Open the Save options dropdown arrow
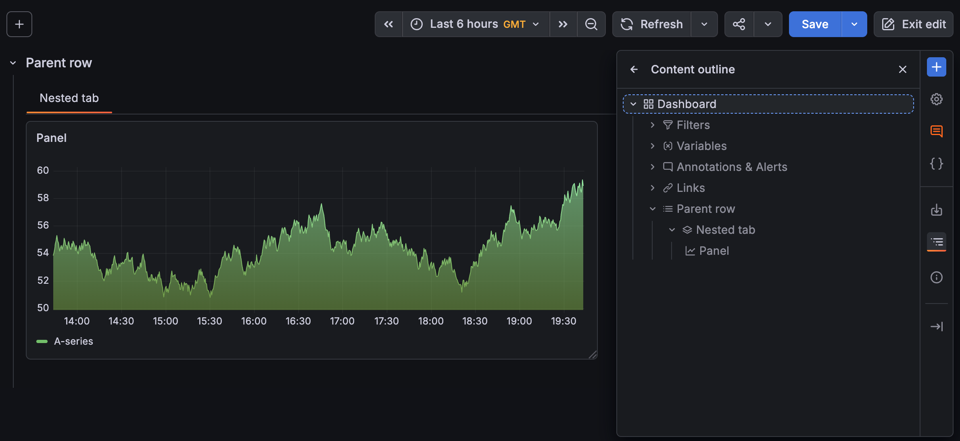 point(854,24)
